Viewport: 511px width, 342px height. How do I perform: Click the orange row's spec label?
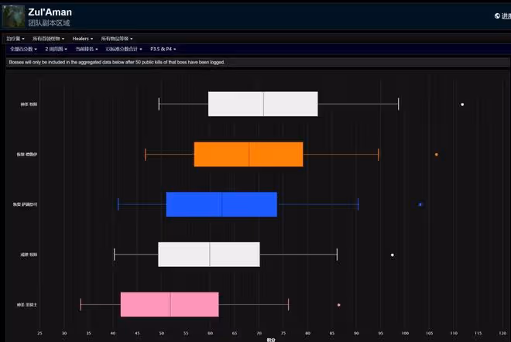(27, 155)
